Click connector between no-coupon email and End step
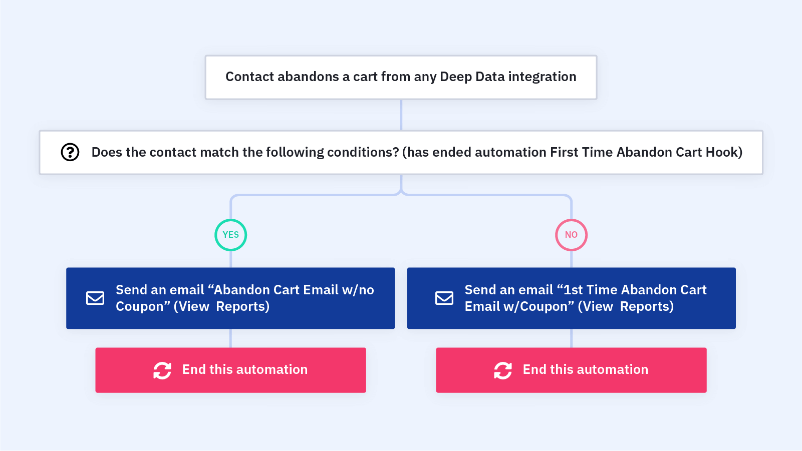Viewport: 802px width, 451px height. 230,338
